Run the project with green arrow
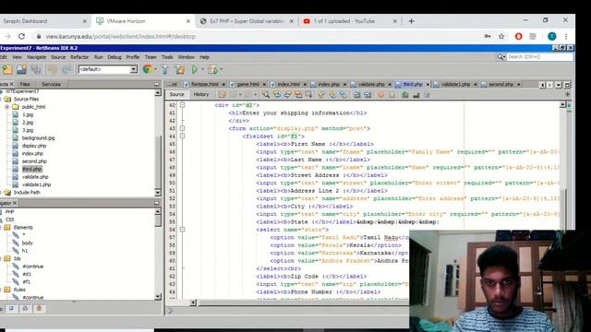591x332 pixels. (195, 69)
